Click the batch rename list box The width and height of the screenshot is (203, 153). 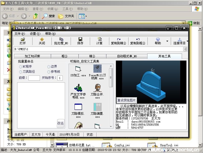[41, 105]
